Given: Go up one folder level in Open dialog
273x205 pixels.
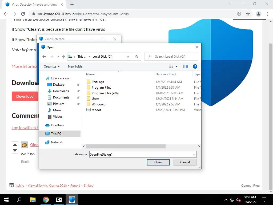Looking at the screenshot, I should click(x=64, y=57).
